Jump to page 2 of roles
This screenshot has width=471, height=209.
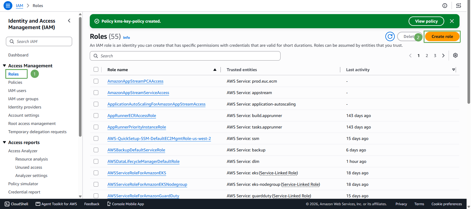click(x=427, y=56)
